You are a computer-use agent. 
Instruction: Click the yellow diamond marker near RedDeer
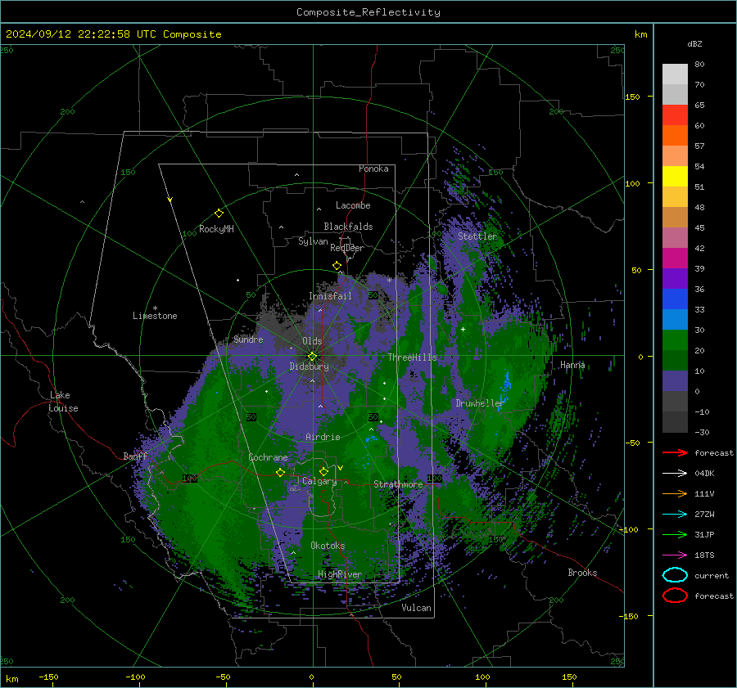[337, 266]
